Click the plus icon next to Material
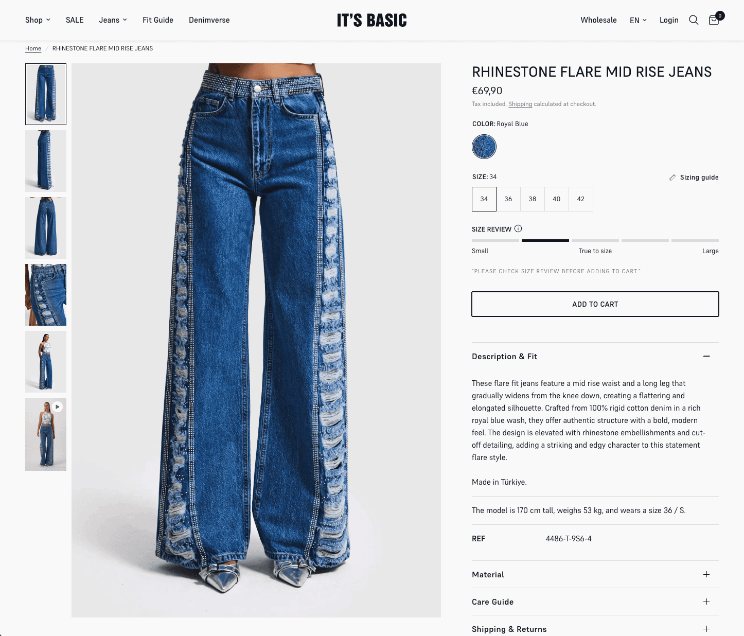Image resolution: width=744 pixels, height=636 pixels. [706, 574]
